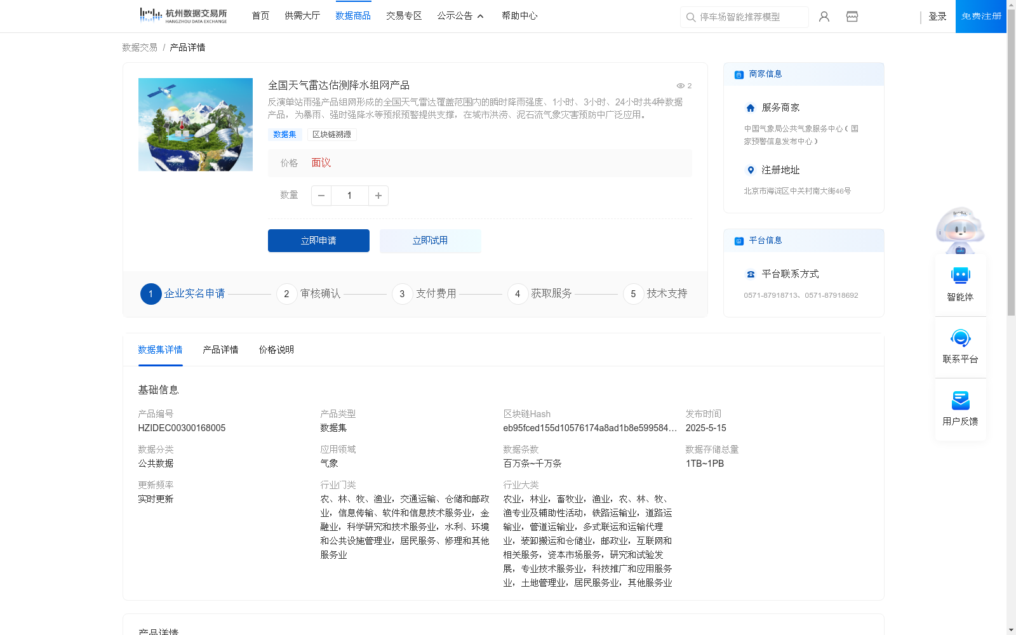The width and height of the screenshot is (1016, 635).
Task: Switch to the 价格说明 tab
Action: [x=275, y=350]
